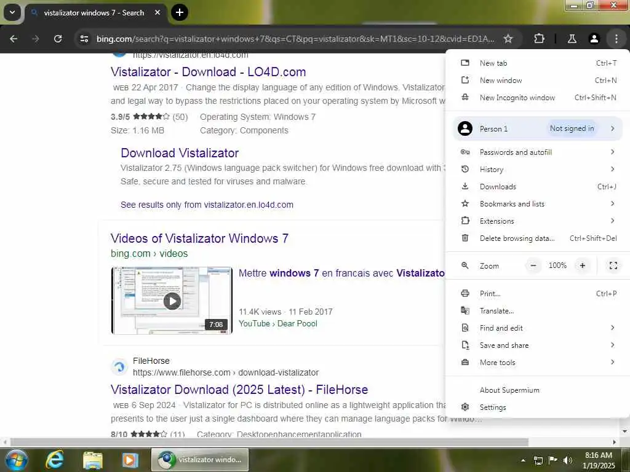
Task: Select Delete browsing data
Action: point(538,238)
